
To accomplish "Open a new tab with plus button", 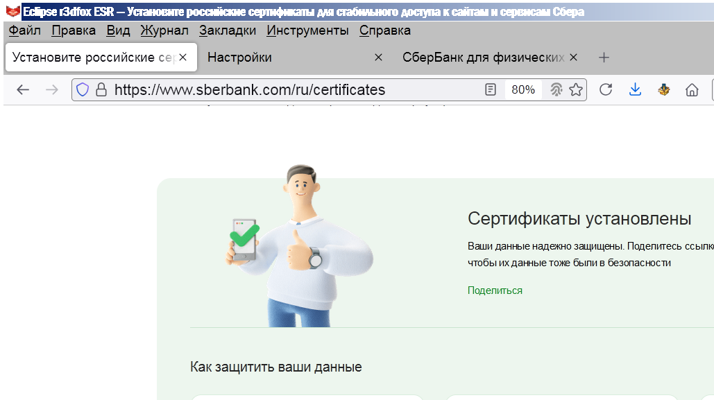I will tap(604, 58).
